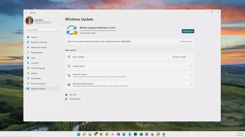Click the Windows Insider Program icon
The image size is (245, 137).
pyautogui.click(x=69, y=85)
